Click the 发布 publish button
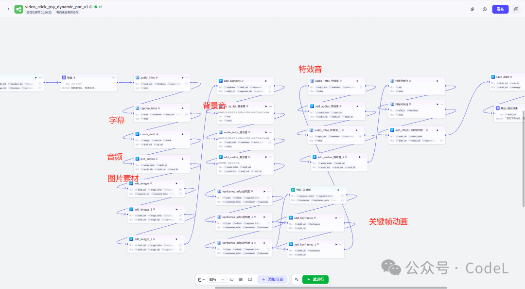The width and height of the screenshot is (525, 289). pyautogui.click(x=500, y=9)
